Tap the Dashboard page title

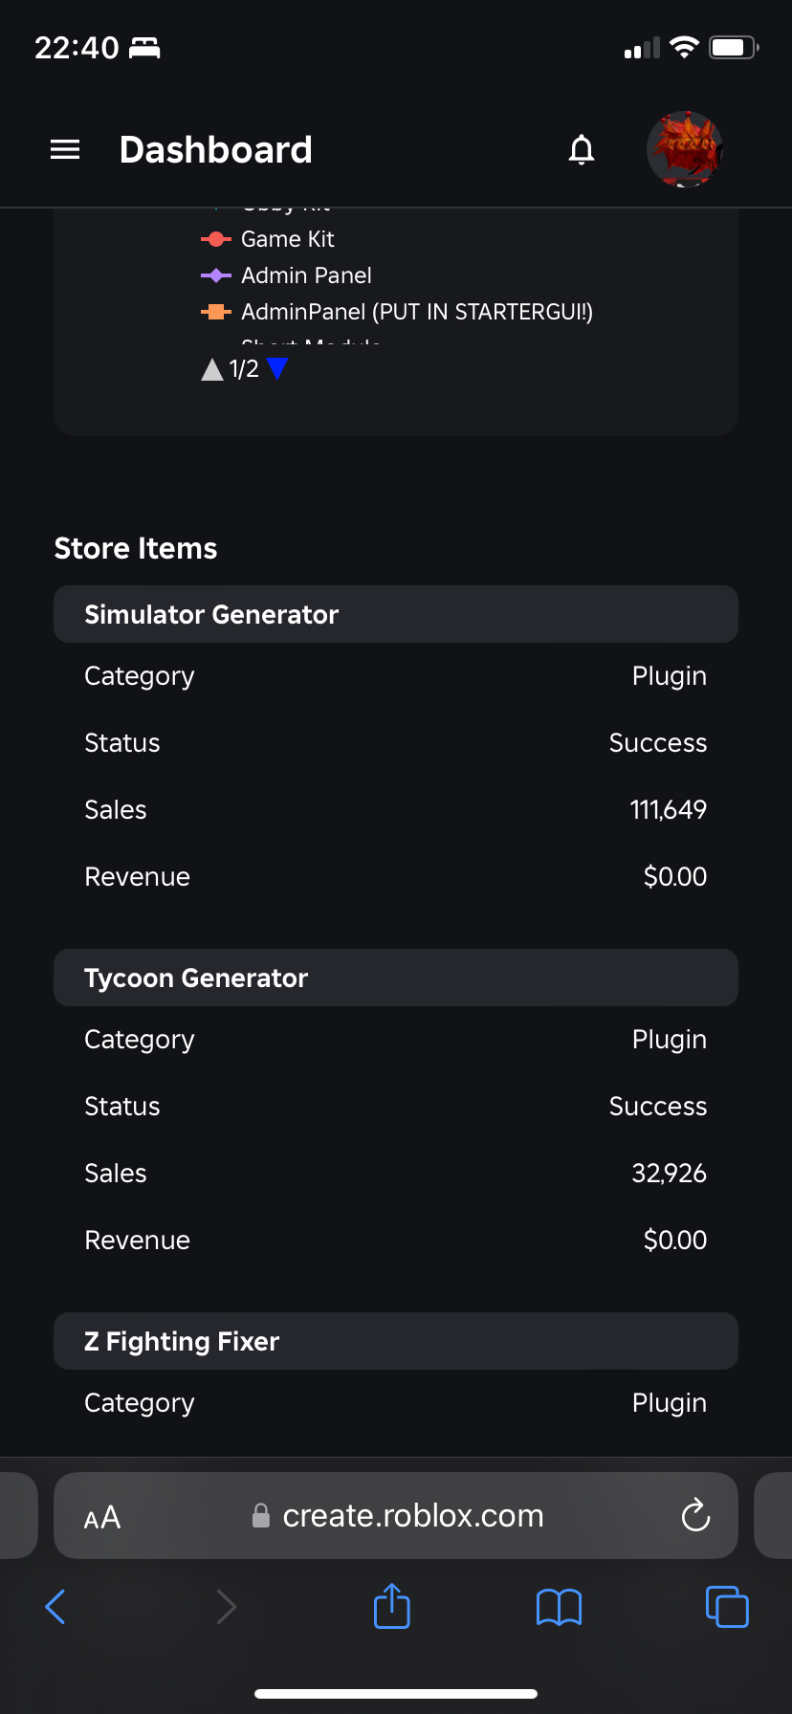click(x=216, y=149)
